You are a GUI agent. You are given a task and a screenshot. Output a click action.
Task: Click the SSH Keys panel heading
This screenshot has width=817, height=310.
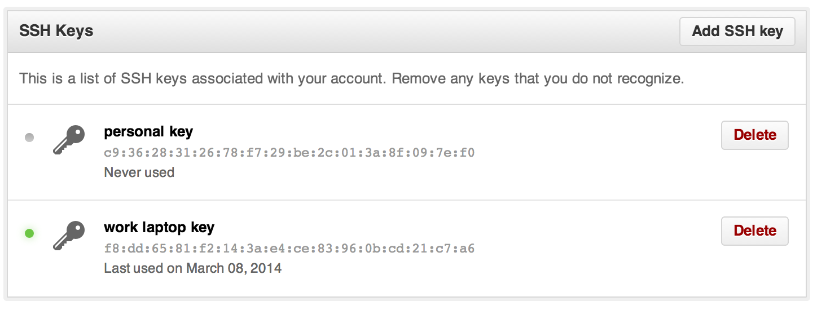[x=56, y=31]
